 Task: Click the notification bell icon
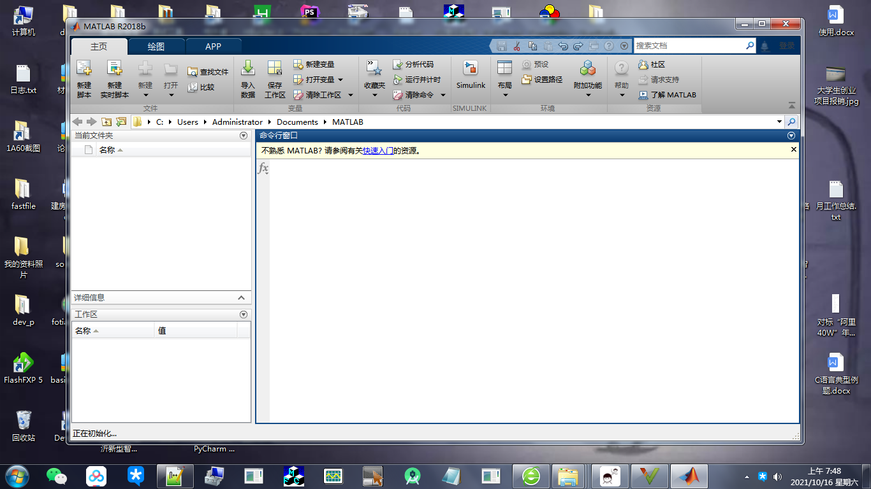pos(765,46)
